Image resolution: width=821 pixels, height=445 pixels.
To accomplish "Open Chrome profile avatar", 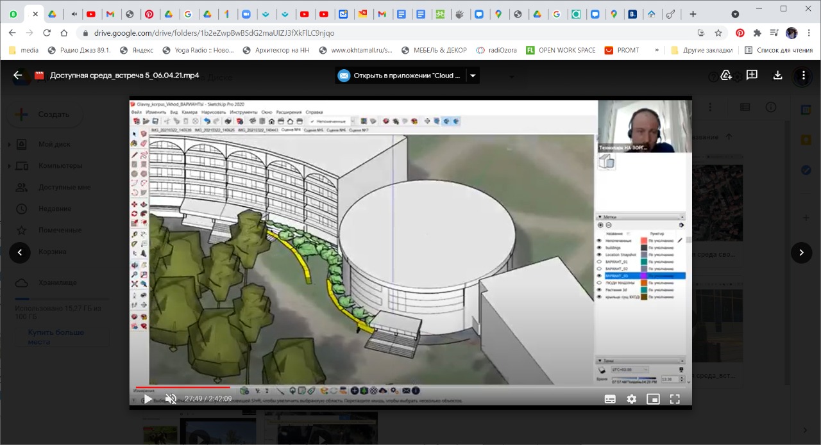I will point(791,33).
